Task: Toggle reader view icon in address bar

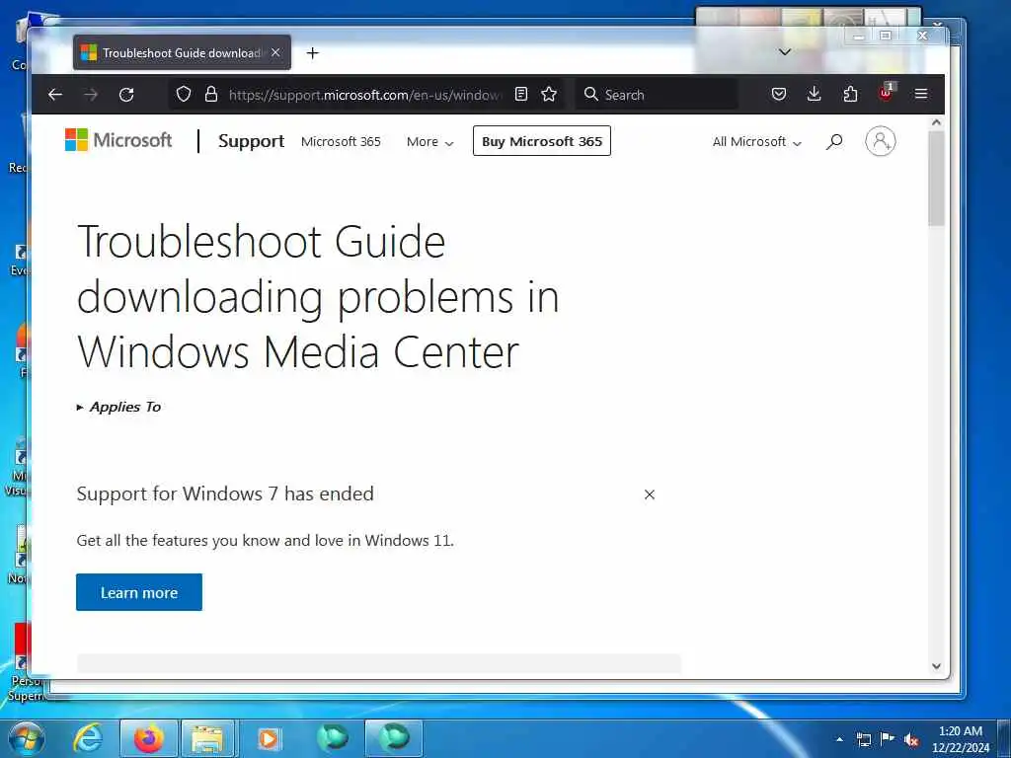Action: pos(521,95)
